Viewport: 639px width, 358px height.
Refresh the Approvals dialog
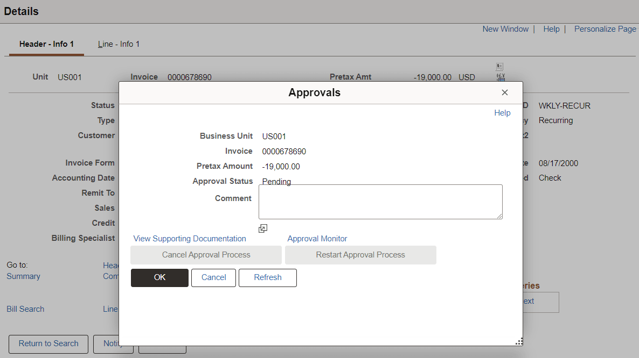[267, 277]
